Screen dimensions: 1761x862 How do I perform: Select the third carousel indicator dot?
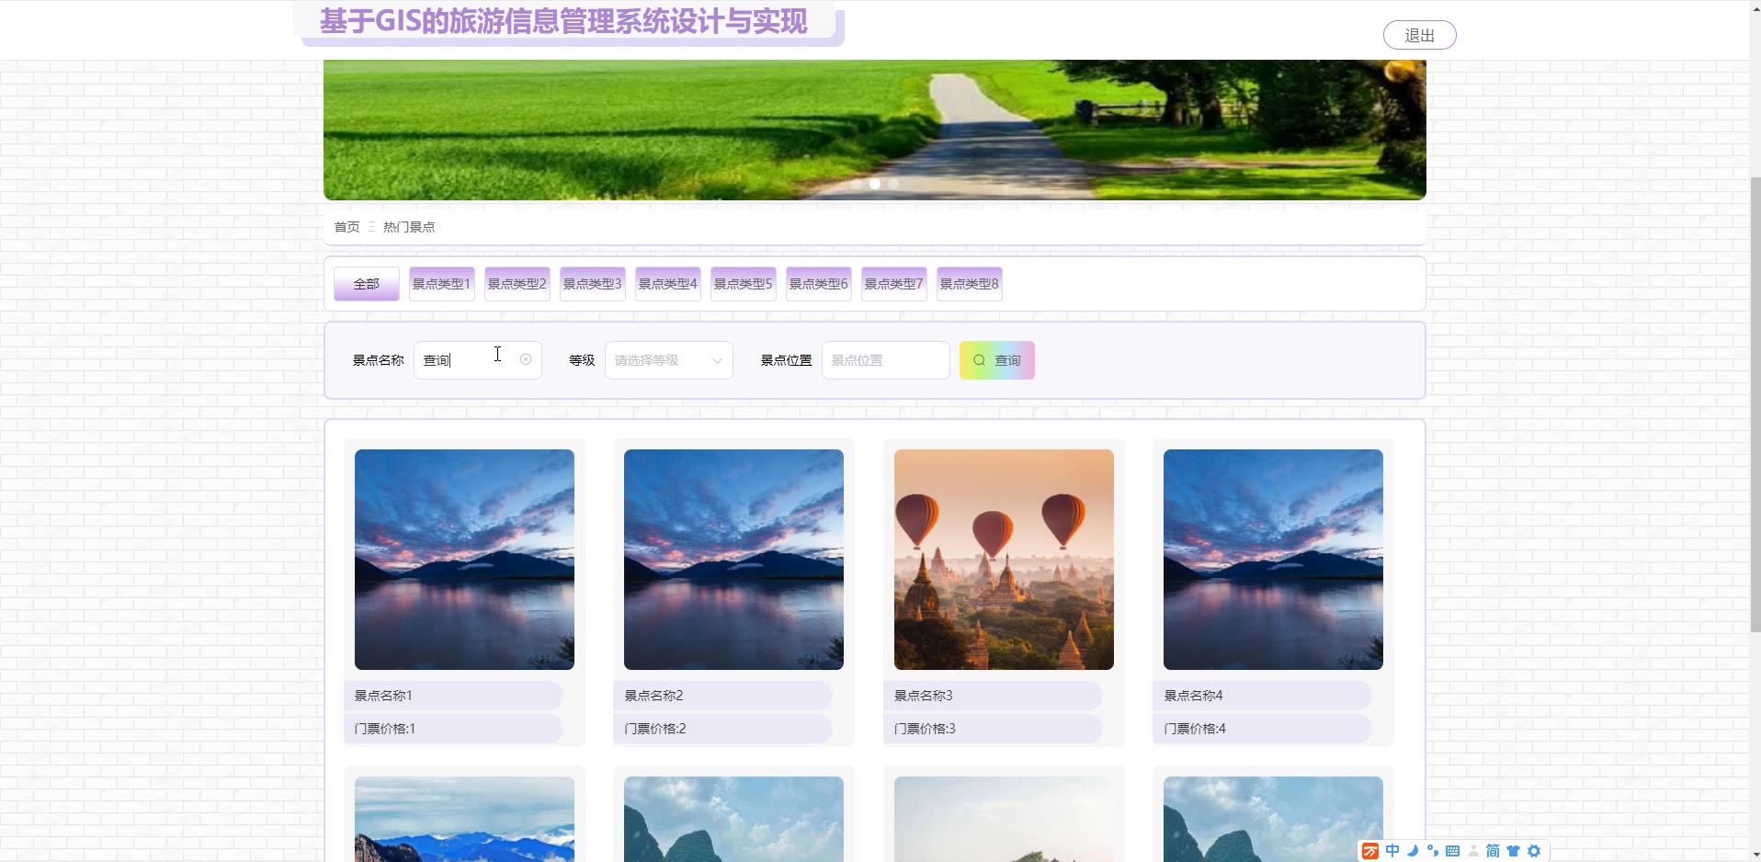[x=893, y=184]
